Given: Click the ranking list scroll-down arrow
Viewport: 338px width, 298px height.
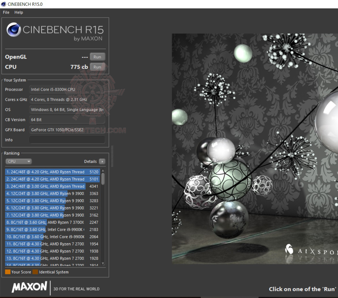Looking at the screenshot, I should pyautogui.click(x=103, y=263).
